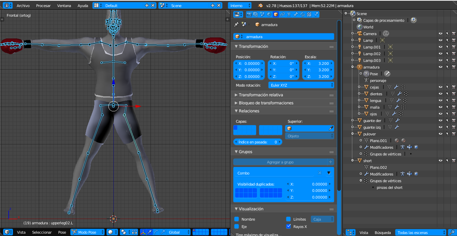Switch to Bone properties tab
The height and width of the screenshot is (236, 457).
296,14
